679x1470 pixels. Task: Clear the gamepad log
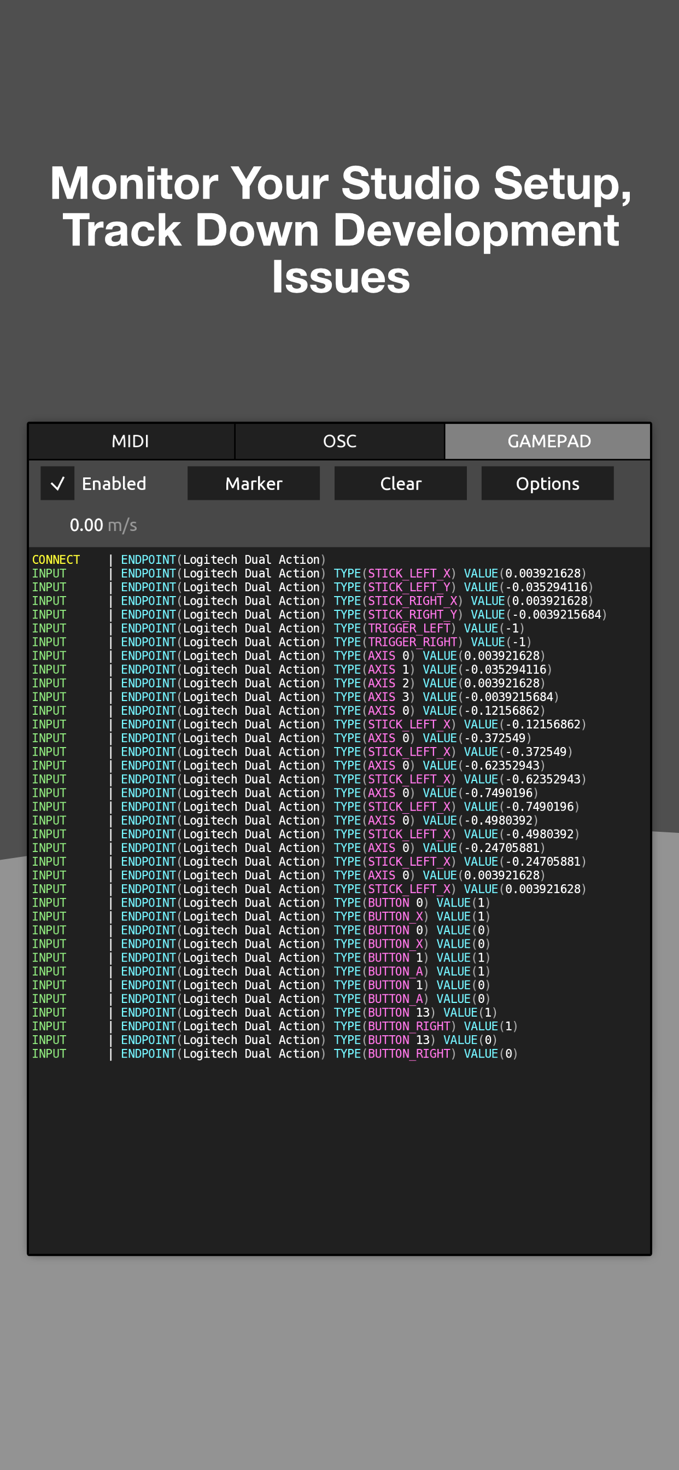(x=401, y=483)
